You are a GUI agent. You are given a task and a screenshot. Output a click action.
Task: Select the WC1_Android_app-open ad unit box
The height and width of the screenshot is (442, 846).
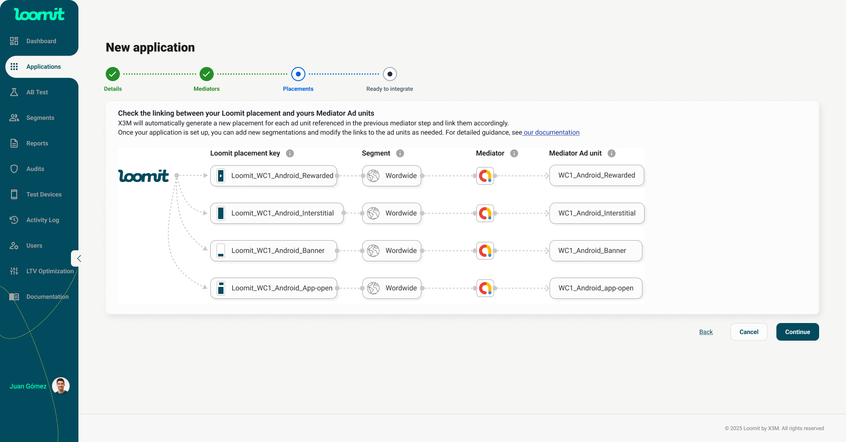pyautogui.click(x=596, y=288)
